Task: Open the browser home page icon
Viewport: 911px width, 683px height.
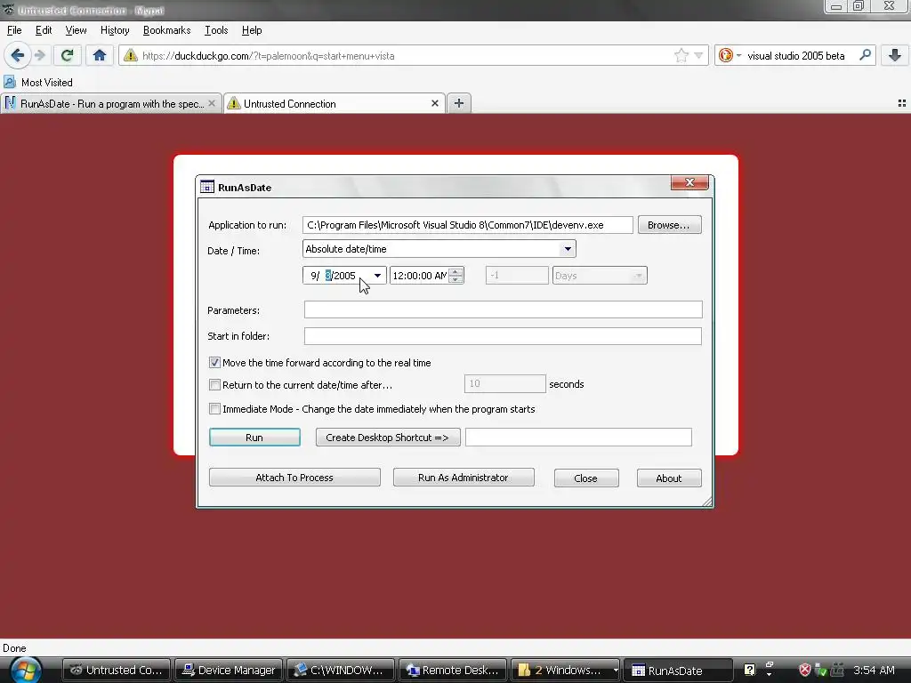Action: coord(100,56)
